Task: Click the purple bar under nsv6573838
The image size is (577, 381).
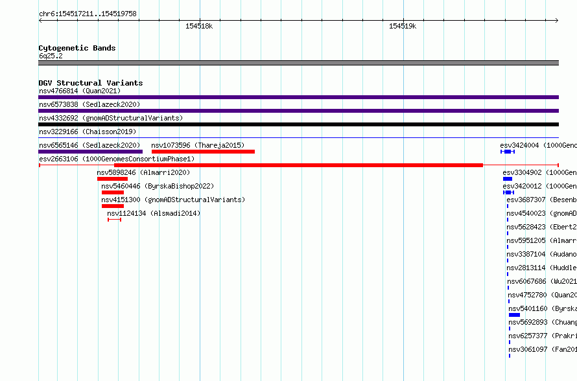Action: [x=298, y=111]
